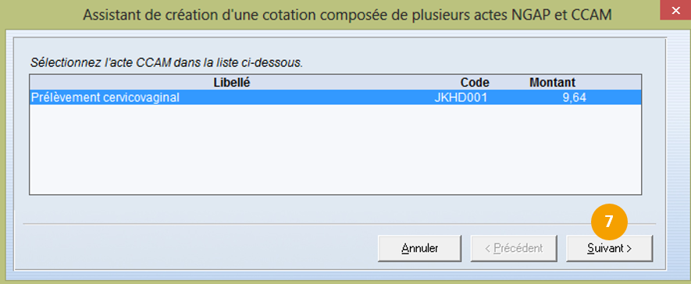Sort the list by Code header
691x284 pixels.
tap(475, 83)
